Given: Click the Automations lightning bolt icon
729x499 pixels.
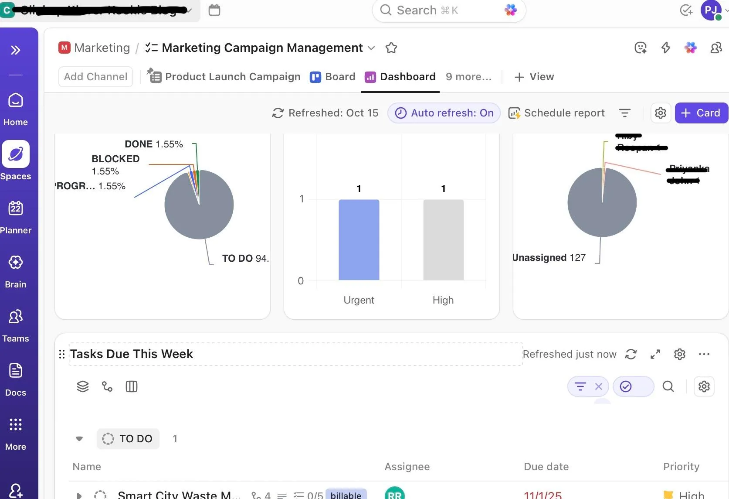Looking at the screenshot, I should click(665, 48).
